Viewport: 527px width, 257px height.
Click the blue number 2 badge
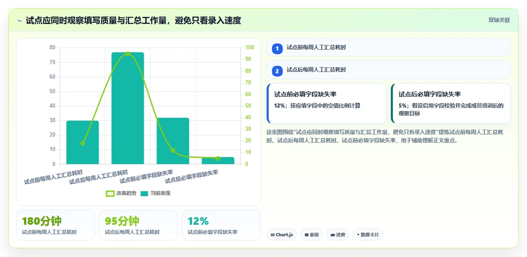[x=277, y=70]
